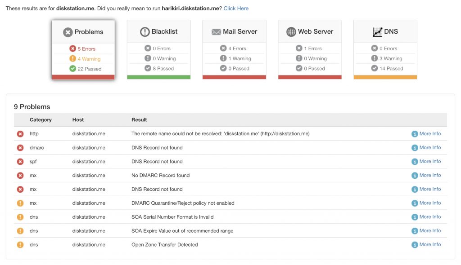Viewport: 461px width, 265px height.
Task: Click the Blacklist exclamation circle icon
Action: point(145,32)
